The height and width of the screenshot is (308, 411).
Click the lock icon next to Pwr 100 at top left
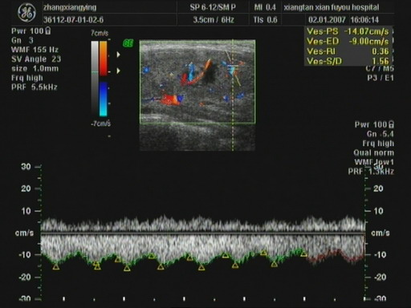[48, 30]
